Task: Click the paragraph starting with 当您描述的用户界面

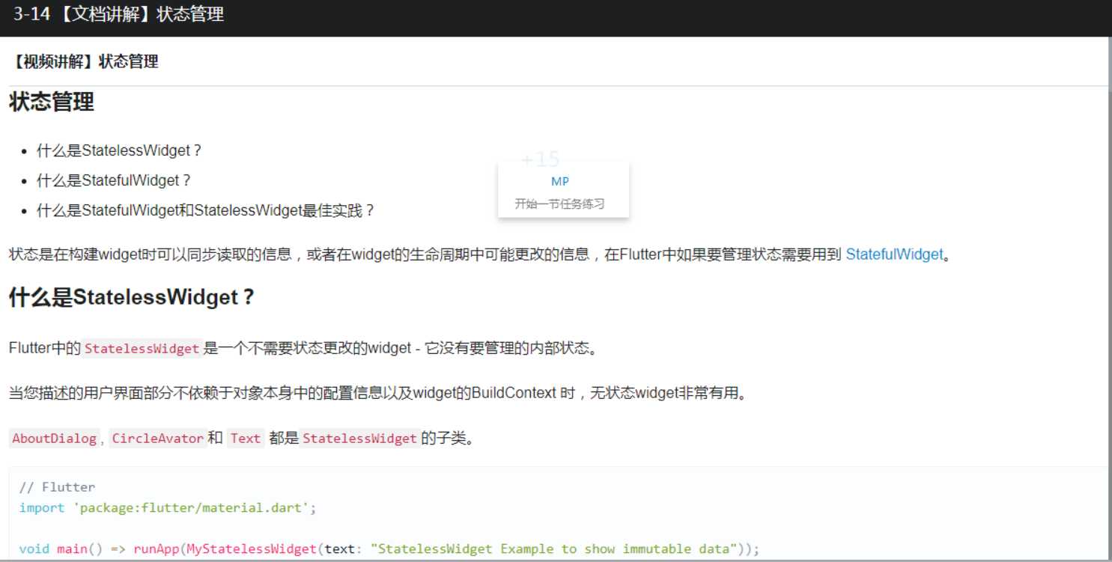Action: pyautogui.click(x=377, y=393)
